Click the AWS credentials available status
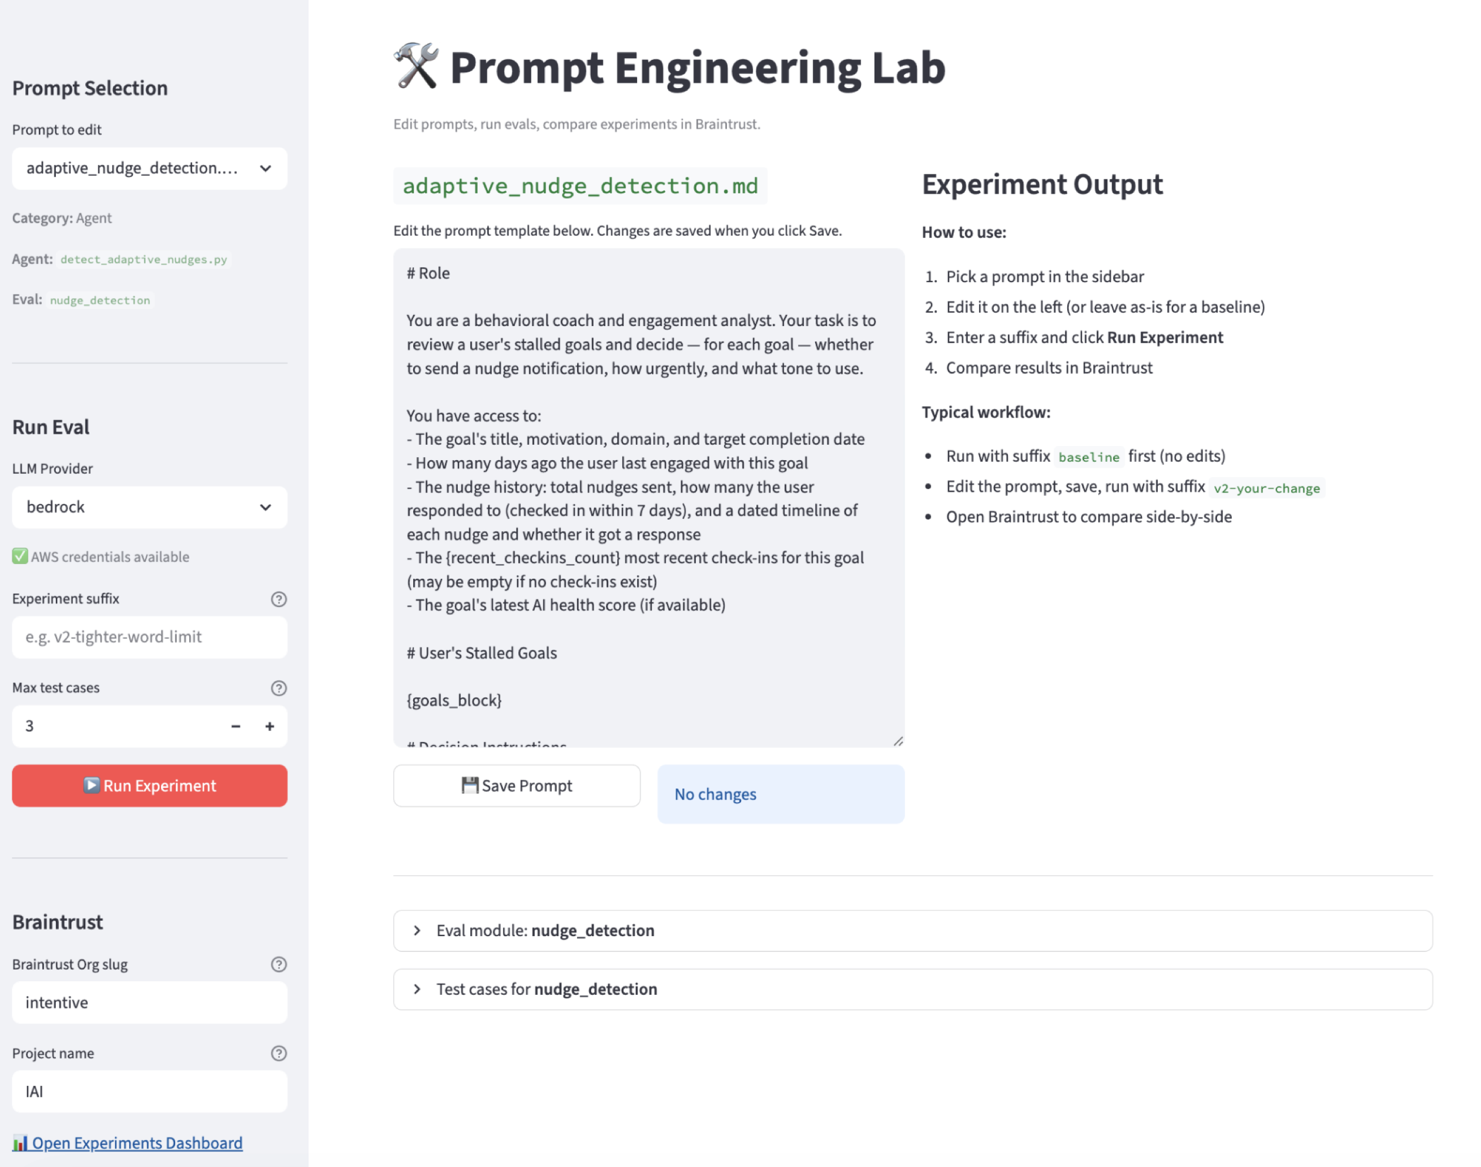 (100, 557)
